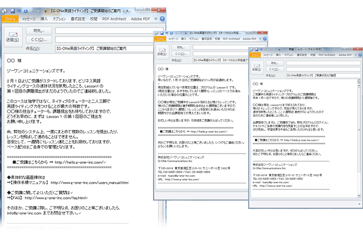Image resolution: width=363 pixels, height=233 pixels.
Task: Focus the To address field in middle window
Action: click(x=229, y=48)
